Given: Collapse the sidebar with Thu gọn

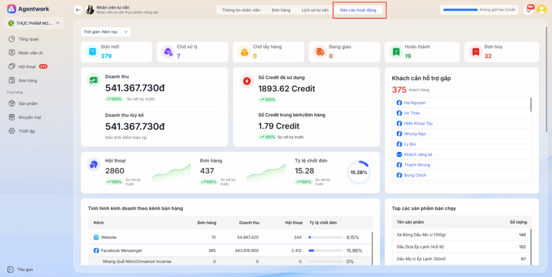Looking at the screenshot, I should point(25,269).
